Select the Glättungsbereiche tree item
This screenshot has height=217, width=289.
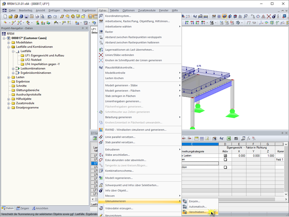tap(28, 90)
